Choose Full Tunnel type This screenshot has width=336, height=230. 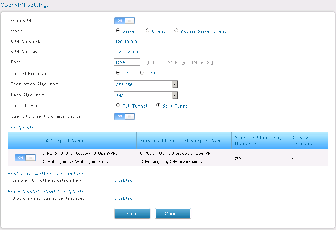coord(118,105)
